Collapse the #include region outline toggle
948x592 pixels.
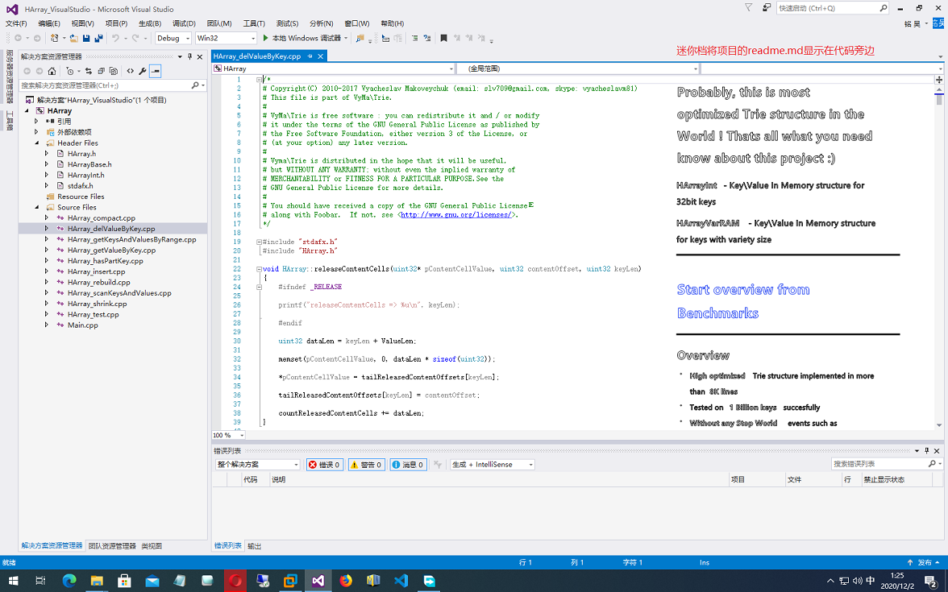[260, 242]
